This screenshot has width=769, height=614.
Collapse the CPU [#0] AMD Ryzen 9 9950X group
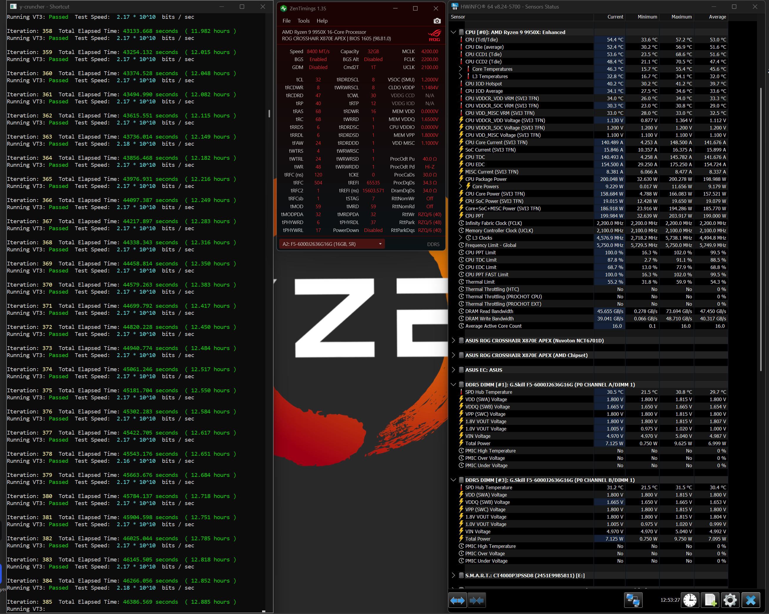[453, 32]
